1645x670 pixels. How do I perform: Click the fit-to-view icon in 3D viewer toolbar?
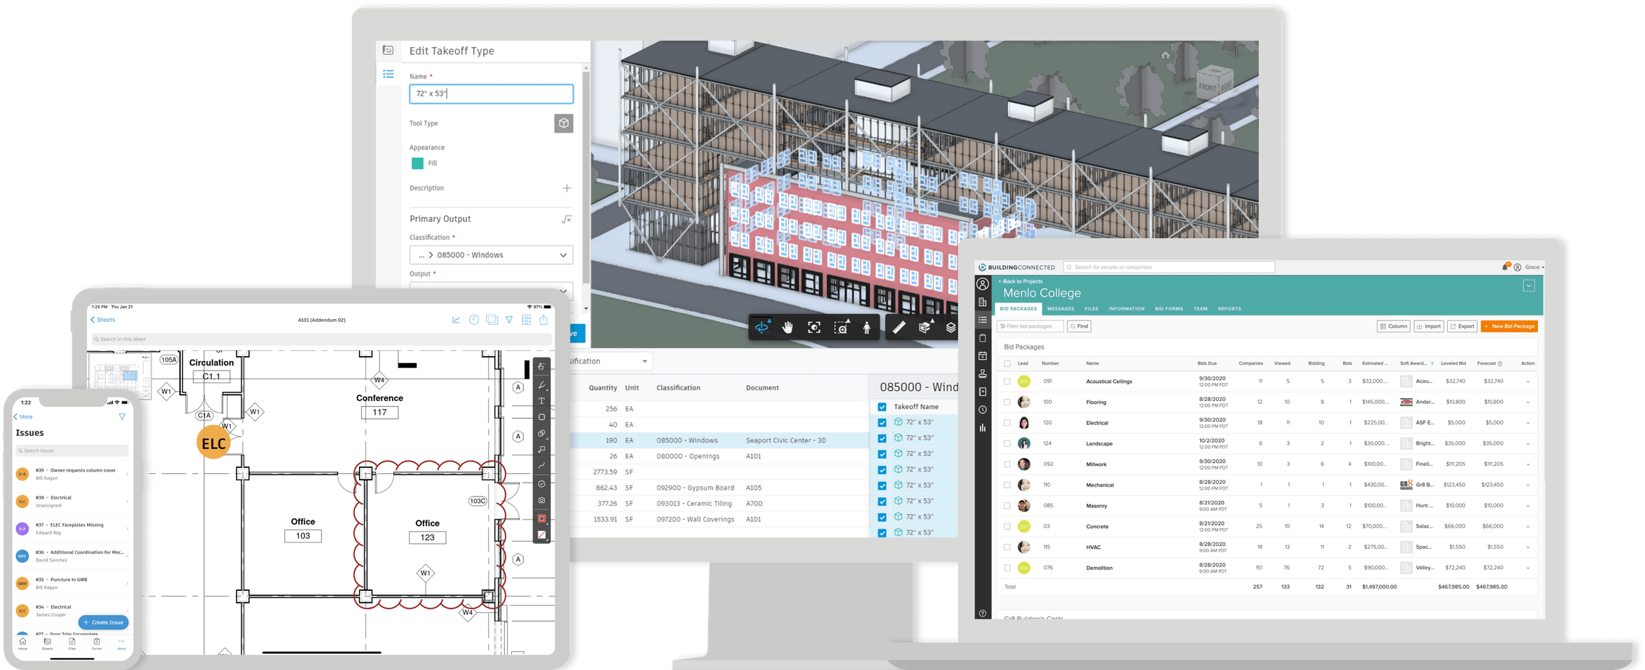click(x=814, y=327)
